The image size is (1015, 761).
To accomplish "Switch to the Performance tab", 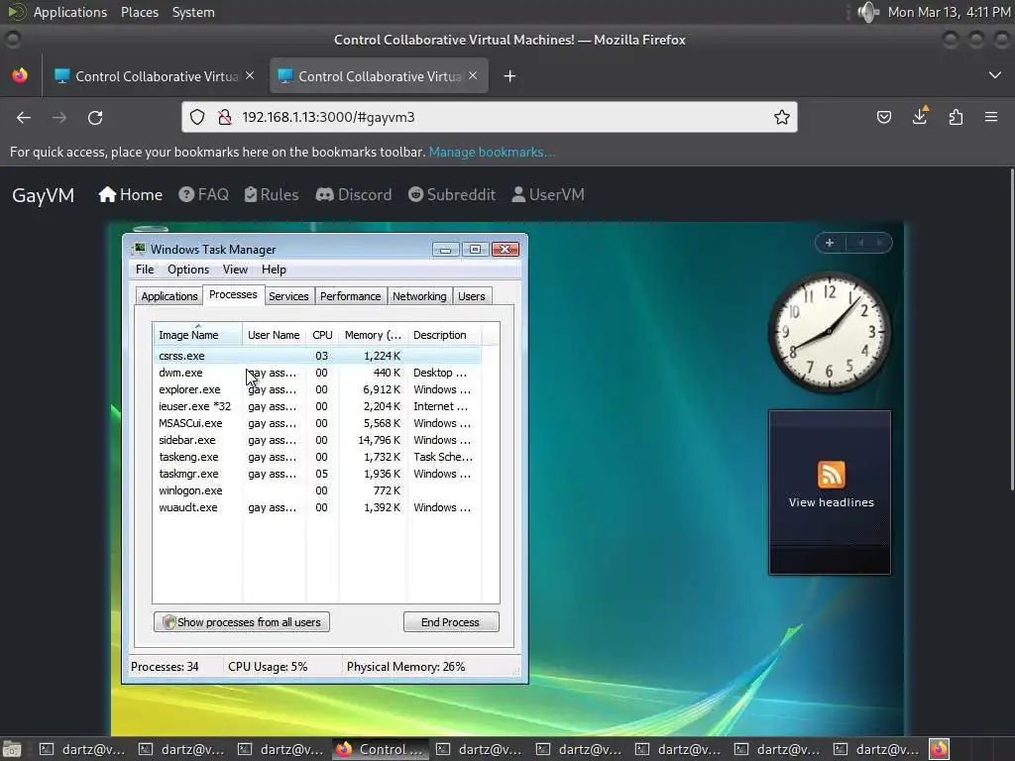I will coord(350,296).
